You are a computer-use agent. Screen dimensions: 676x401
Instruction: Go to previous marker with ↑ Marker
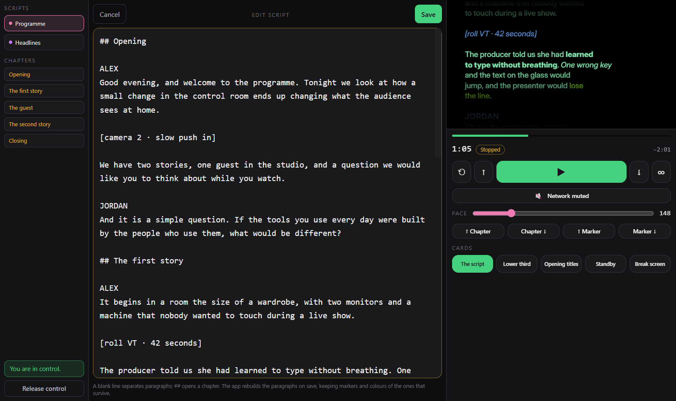[589, 231]
